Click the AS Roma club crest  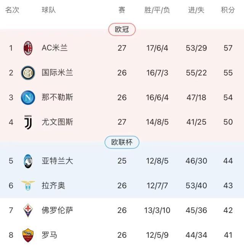point(28,235)
